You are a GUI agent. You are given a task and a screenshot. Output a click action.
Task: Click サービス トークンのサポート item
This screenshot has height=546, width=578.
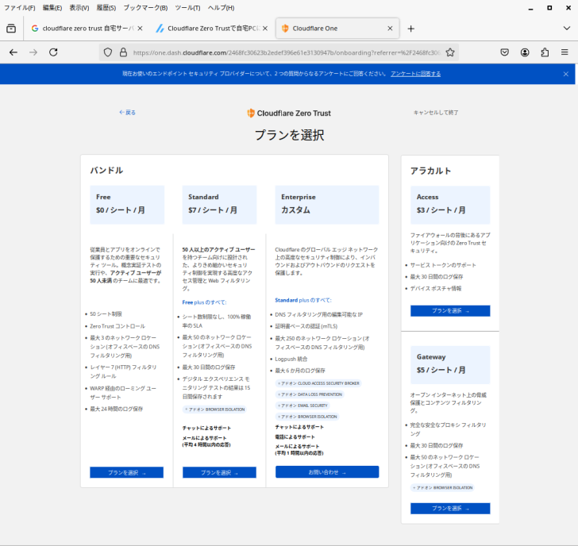coord(443,265)
